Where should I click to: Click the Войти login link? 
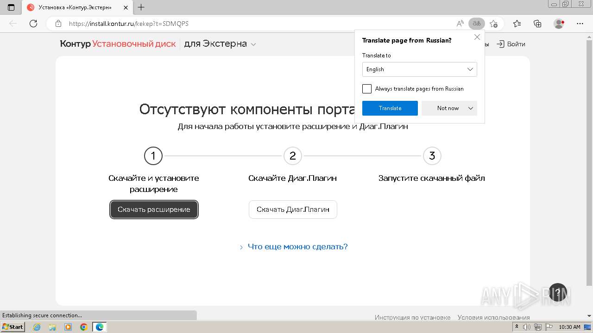point(511,44)
